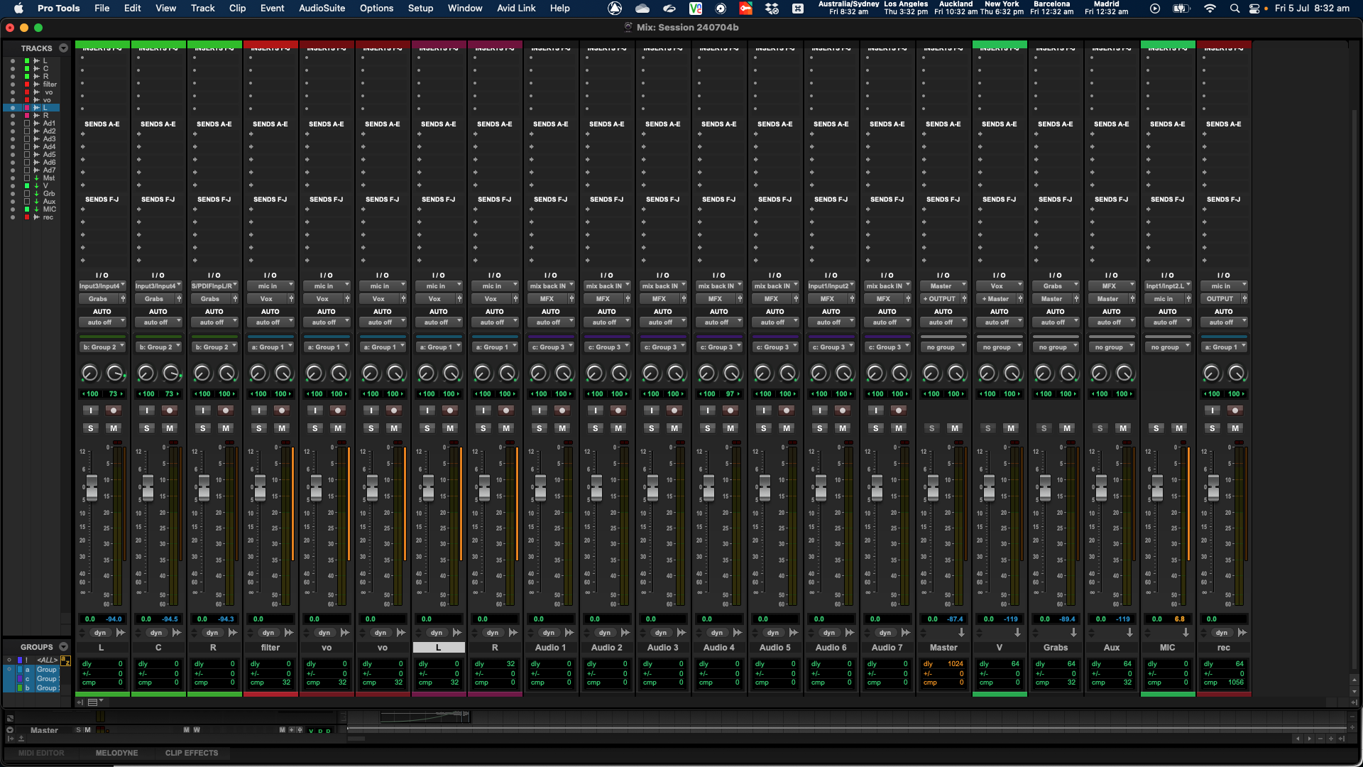The height and width of the screenshot is (767, 1363).
Task: Toggle visibility dot for Mst in track list
Action: (12, 178)
